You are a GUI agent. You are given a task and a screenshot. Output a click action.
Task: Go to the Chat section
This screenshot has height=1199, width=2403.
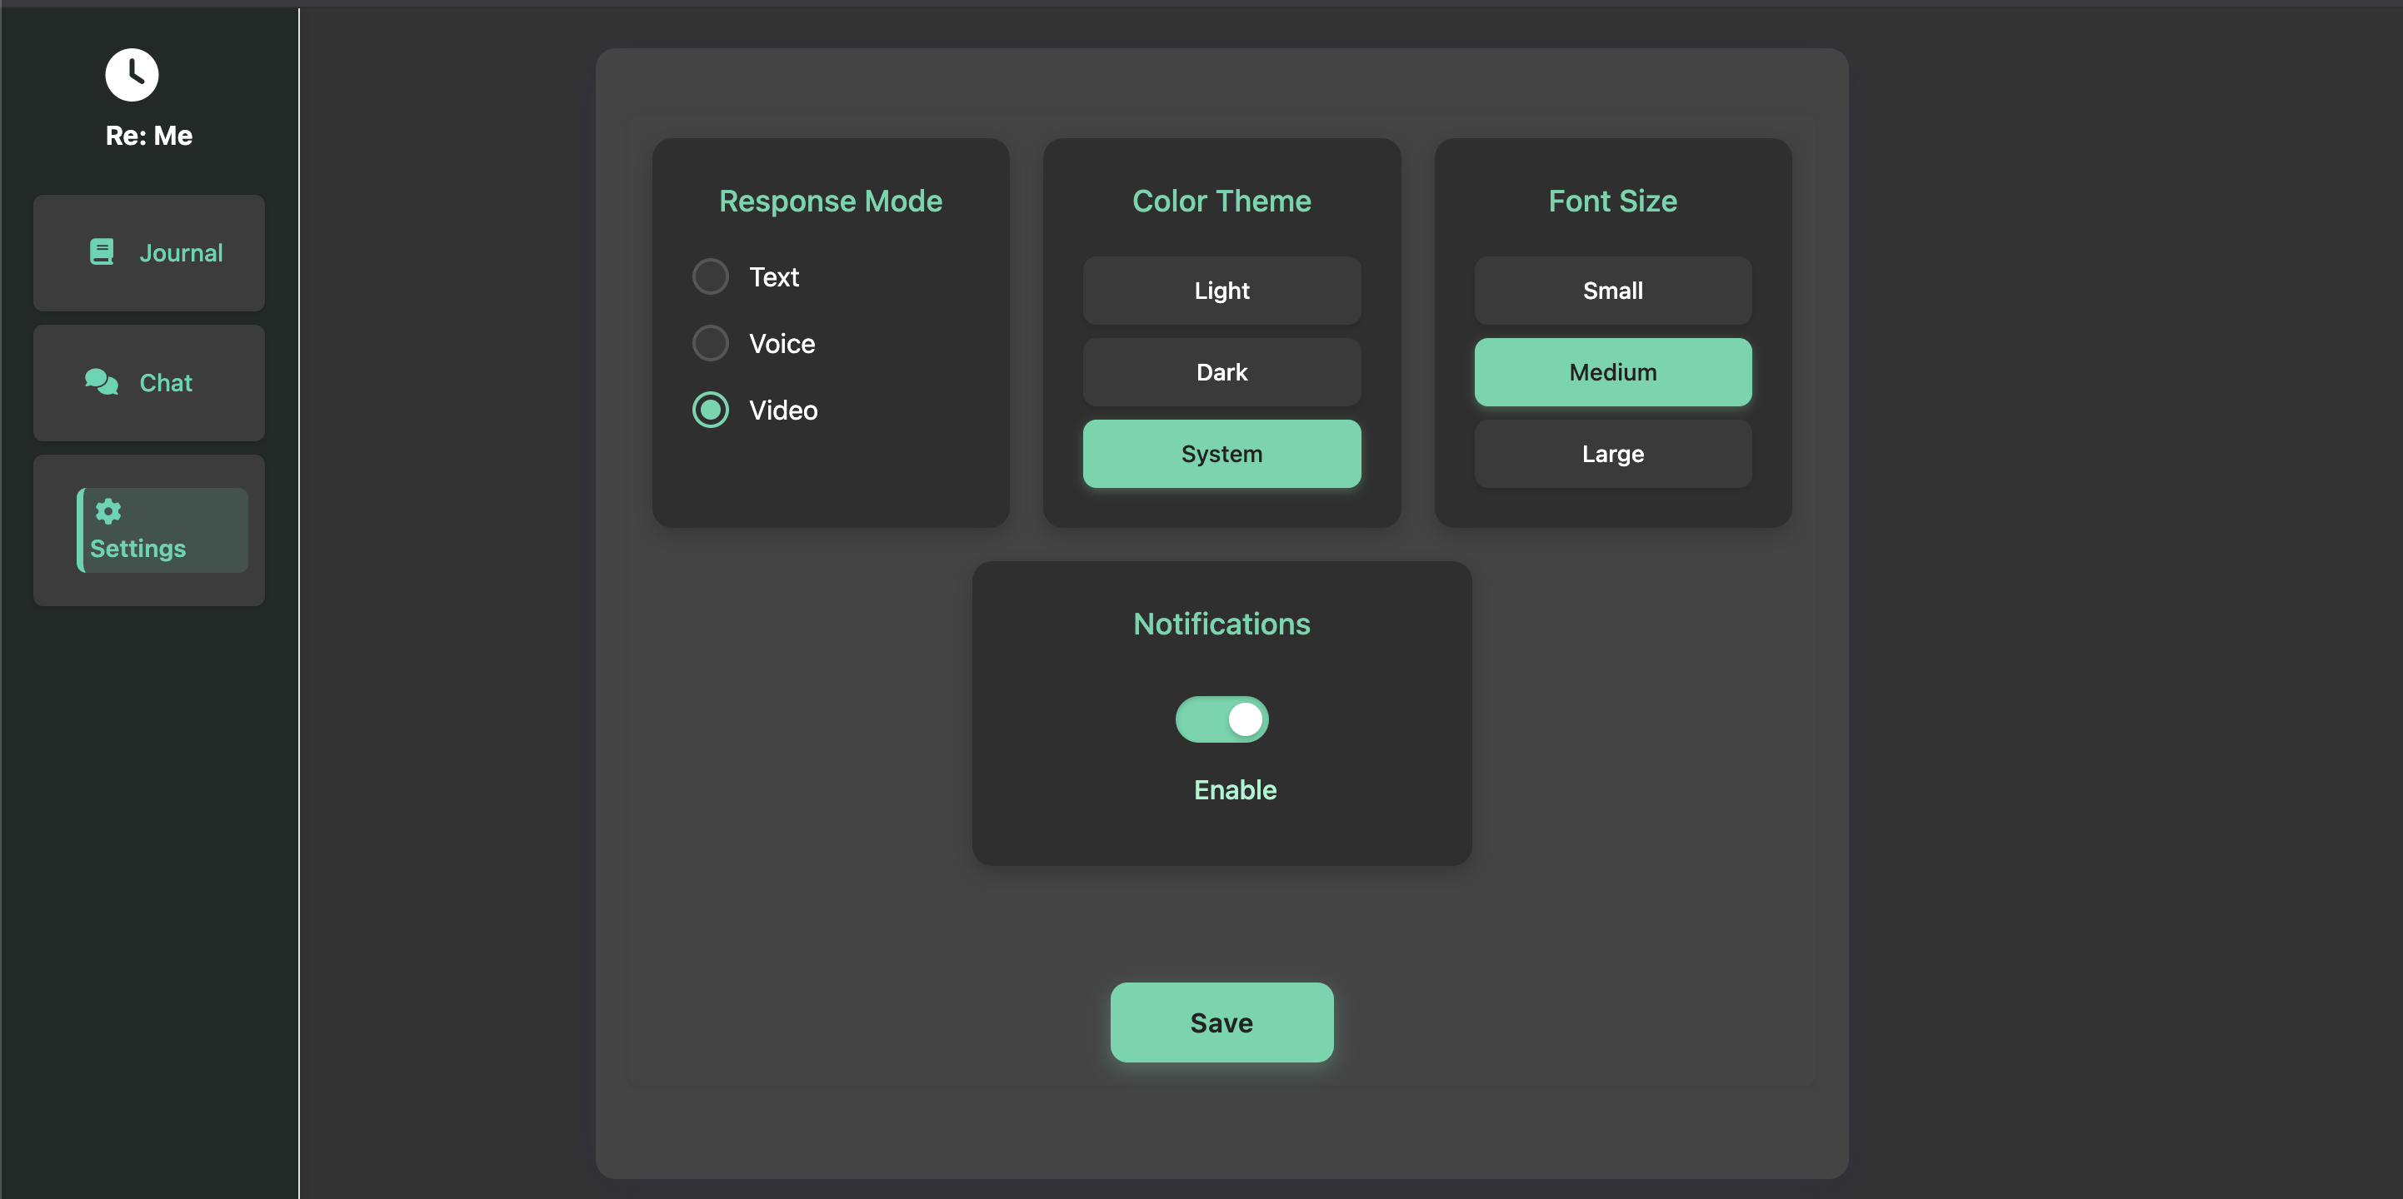166,383
